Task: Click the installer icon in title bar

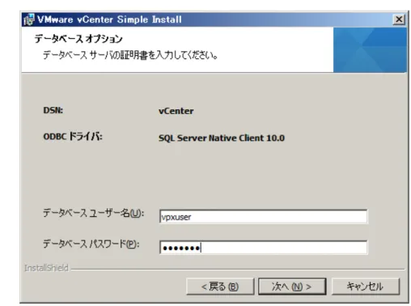Action: tap(29, 19)
